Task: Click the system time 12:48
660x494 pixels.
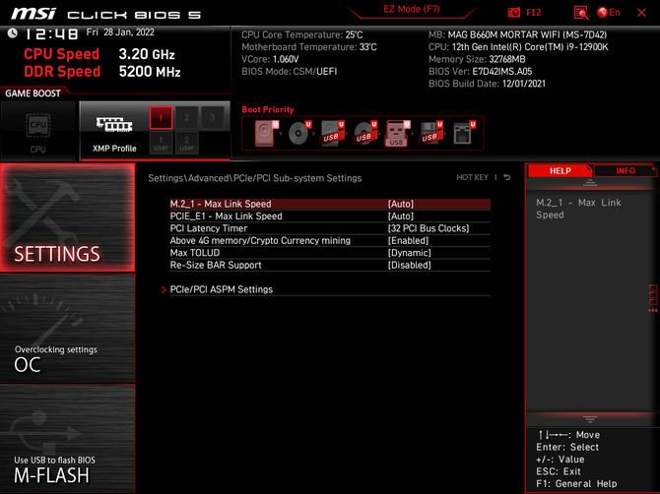Action: tap(51, 33)
